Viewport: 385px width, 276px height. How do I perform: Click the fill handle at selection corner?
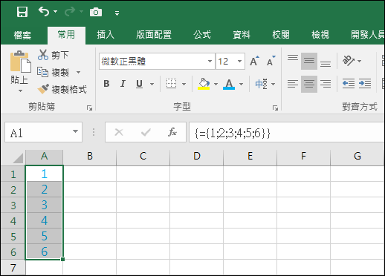62,259
